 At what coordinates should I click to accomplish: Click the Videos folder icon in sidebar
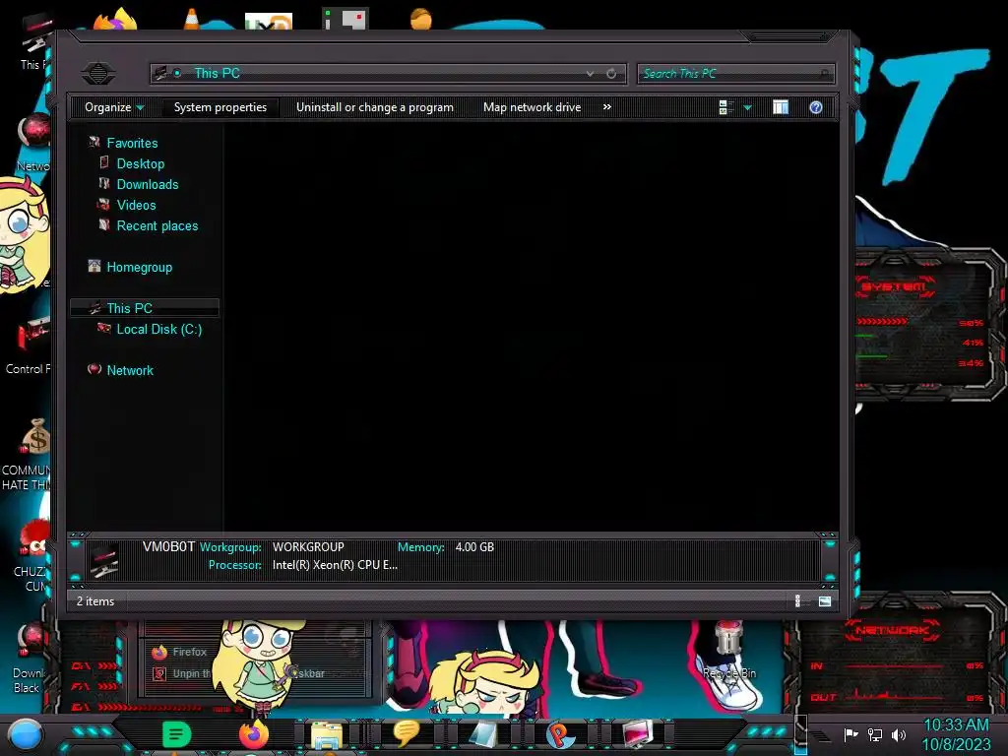(x=103, y=204)
